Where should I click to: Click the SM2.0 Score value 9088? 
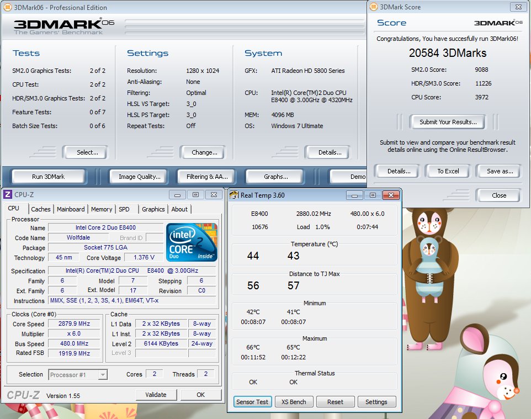[x=481, y=70]
